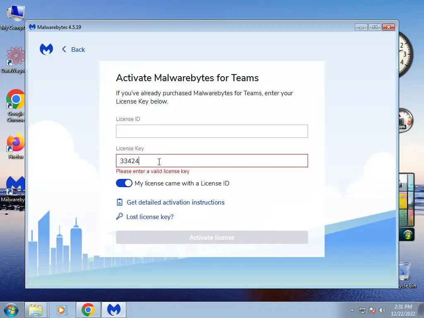Minimize the Malwarebytes window

(361, 27)
